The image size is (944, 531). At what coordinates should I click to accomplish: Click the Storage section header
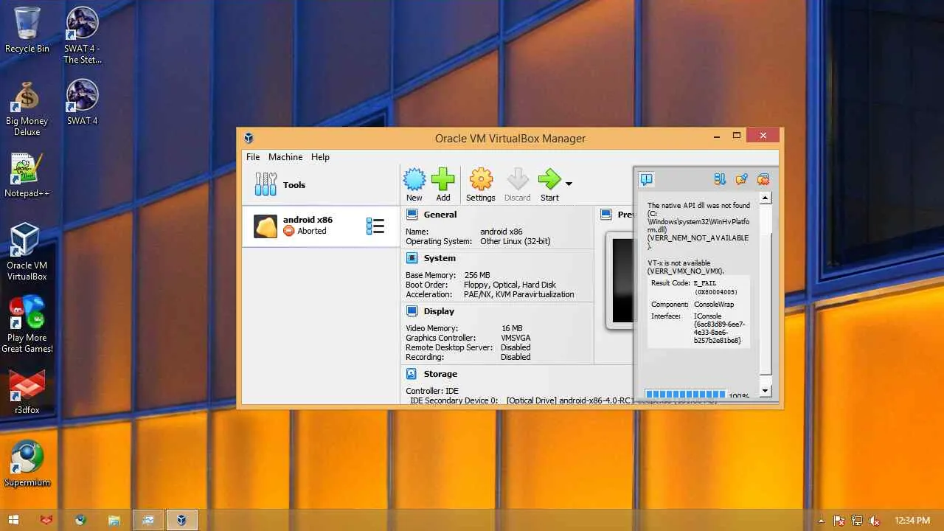(x=440, y=374)
